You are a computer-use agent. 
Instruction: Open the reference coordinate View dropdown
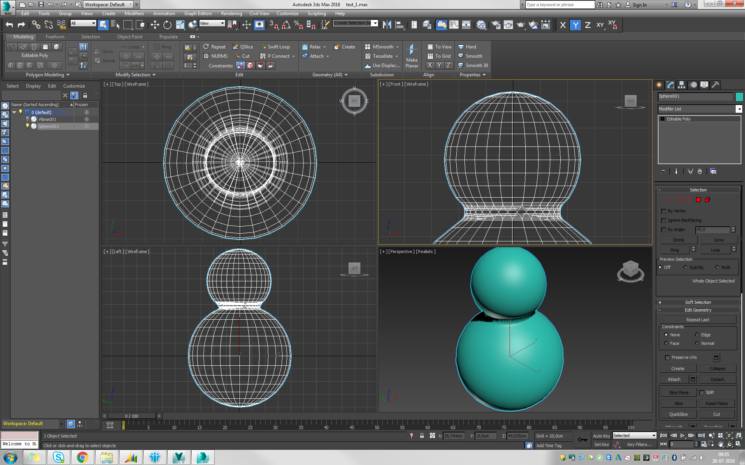212,23
